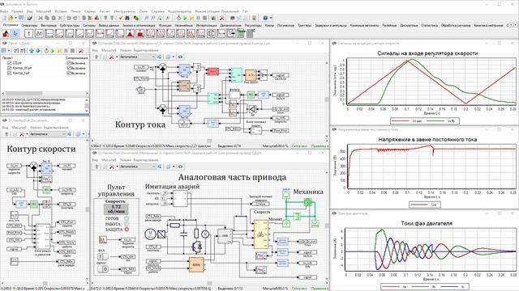
Task: Click the Undo icon in main toolbar
Action: pos(69,18)
